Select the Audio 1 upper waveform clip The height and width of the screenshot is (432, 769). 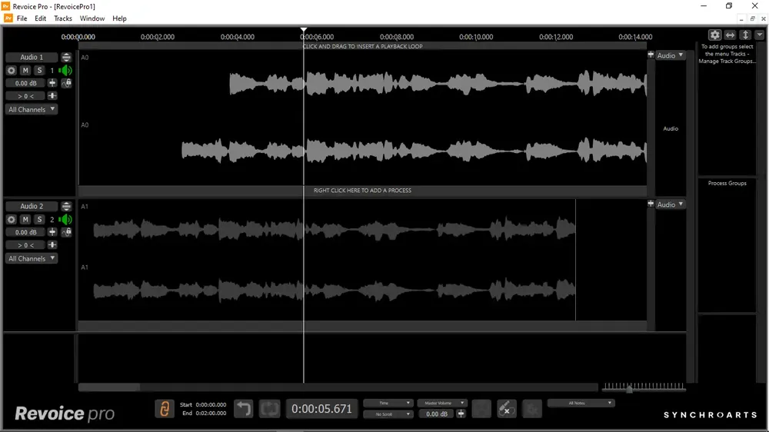click(x=438, y=83)
